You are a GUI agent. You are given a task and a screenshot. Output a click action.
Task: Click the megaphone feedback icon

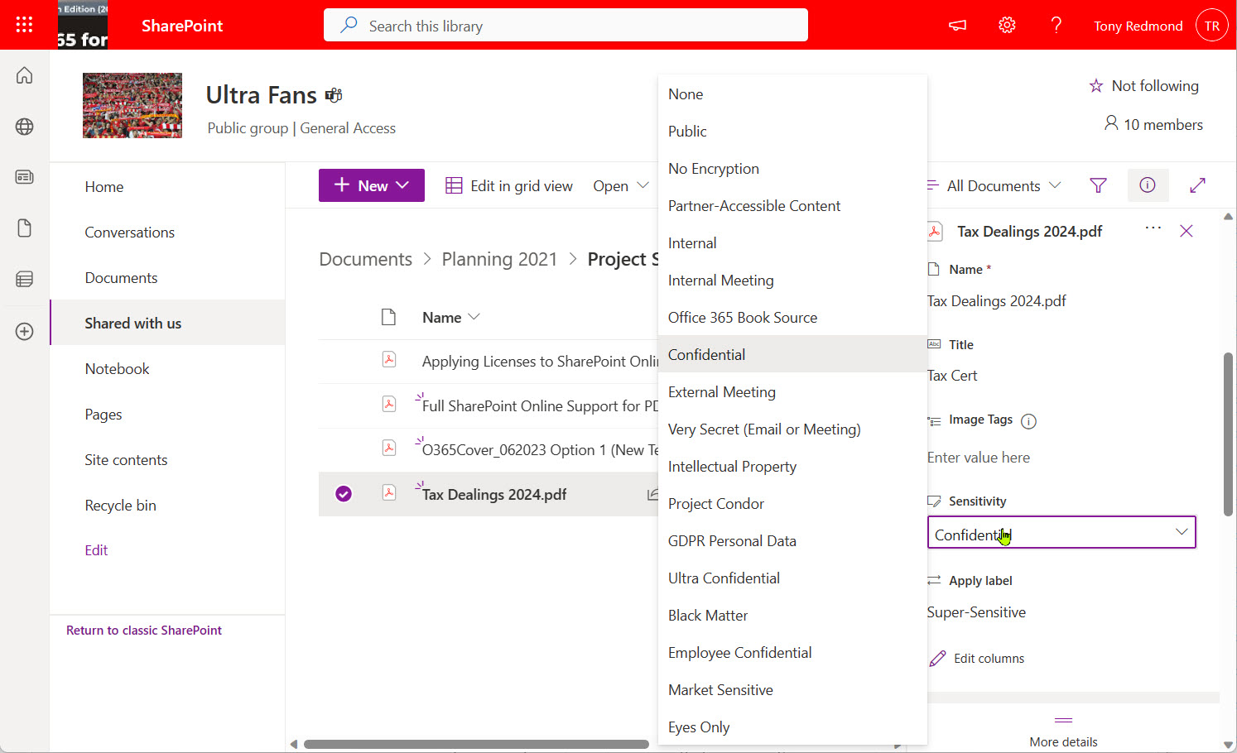click(x=957, y=26)
